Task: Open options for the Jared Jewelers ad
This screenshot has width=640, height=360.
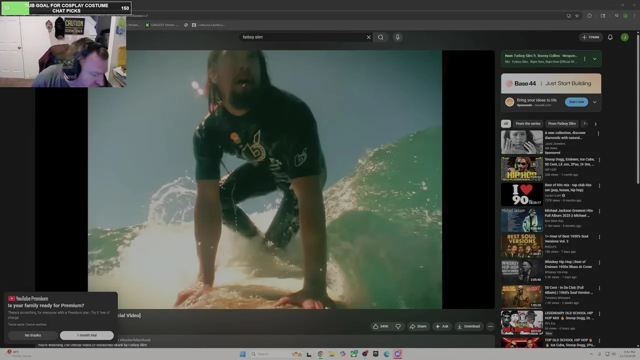Action: [598, 134]
